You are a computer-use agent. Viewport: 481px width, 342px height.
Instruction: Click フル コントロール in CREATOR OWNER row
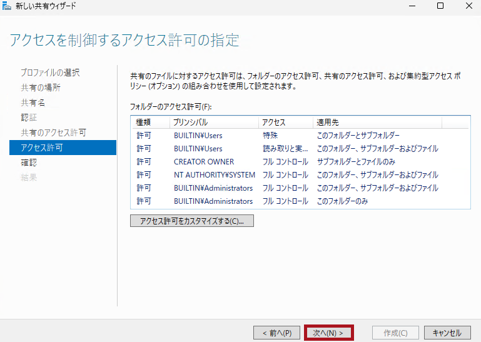[285, 162]
